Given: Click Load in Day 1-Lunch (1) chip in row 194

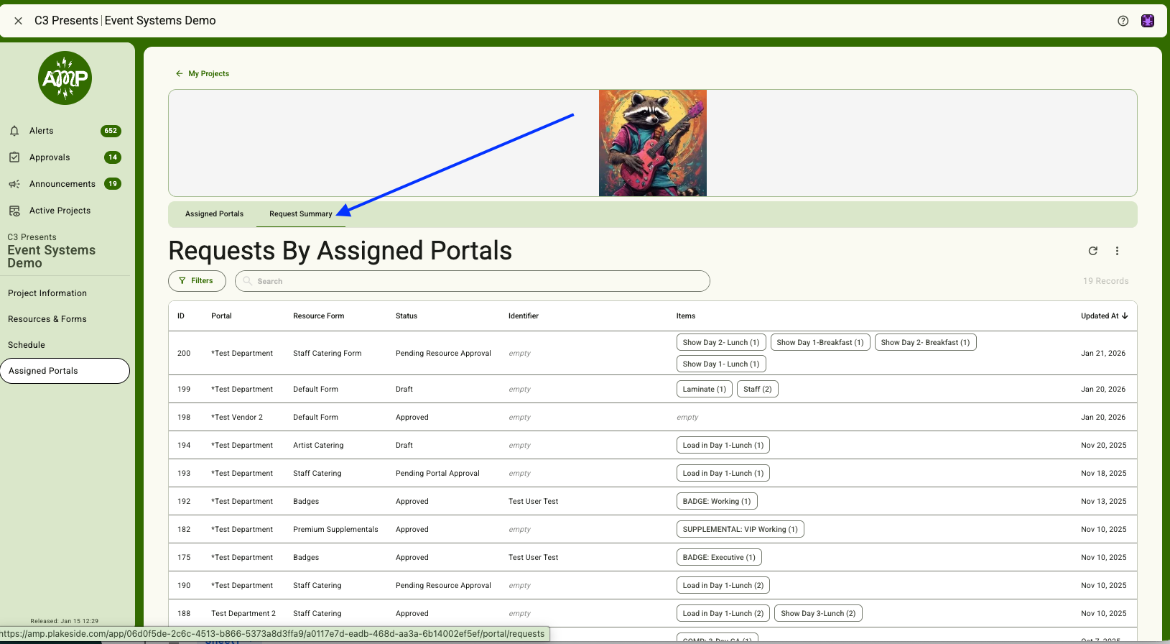Looking at the screenshot, I should click(723, 446).
